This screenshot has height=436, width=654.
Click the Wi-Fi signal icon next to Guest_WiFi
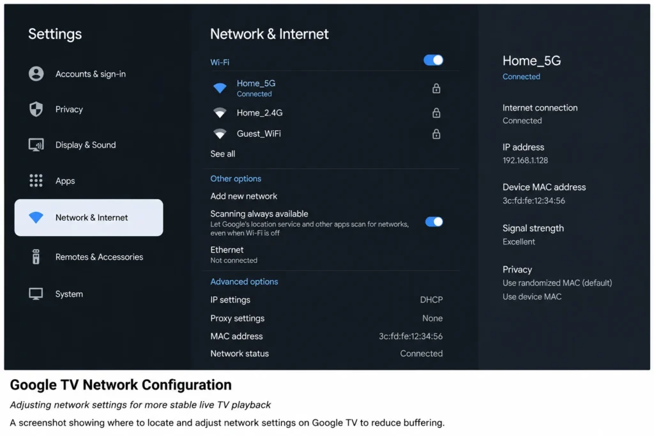220,133
